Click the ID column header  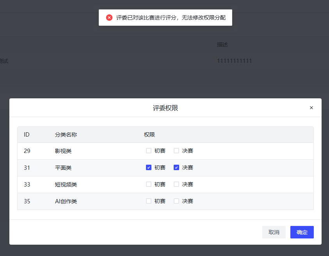click(27, 135)
